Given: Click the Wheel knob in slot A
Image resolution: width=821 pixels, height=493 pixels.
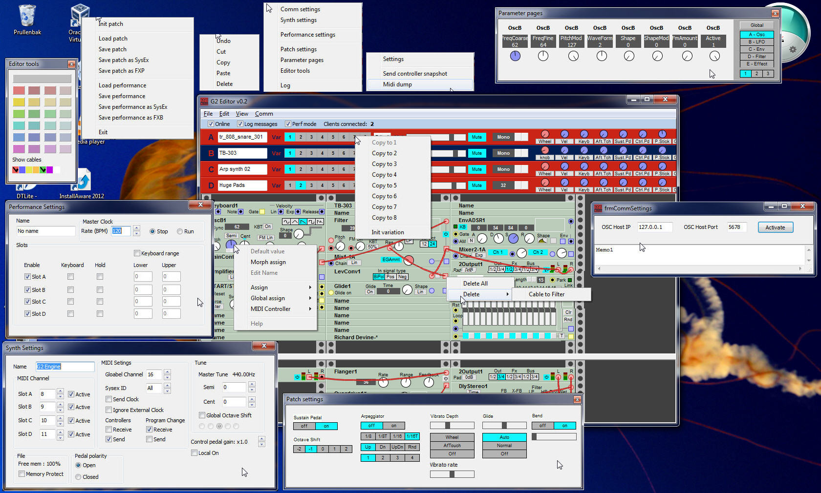Looking at the screenshot, I should (545, 134).
